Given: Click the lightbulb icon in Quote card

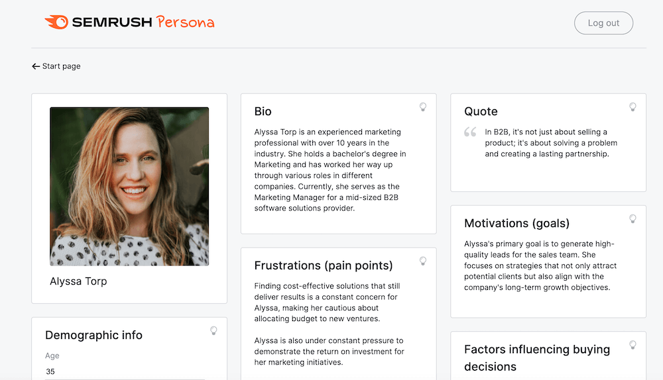Looking at the screenshot, I should coord(633,107).
